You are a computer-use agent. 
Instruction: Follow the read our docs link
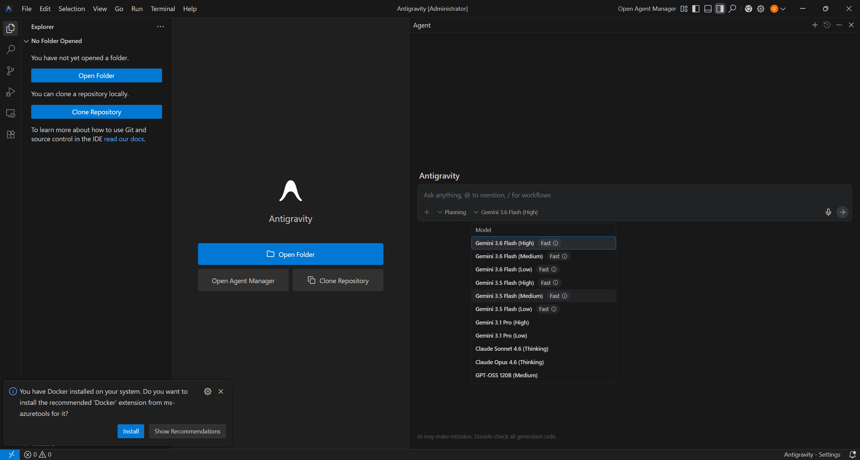click(x=124, y=139)
